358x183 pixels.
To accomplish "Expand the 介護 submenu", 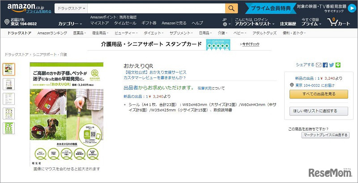I will click(222, 33).
